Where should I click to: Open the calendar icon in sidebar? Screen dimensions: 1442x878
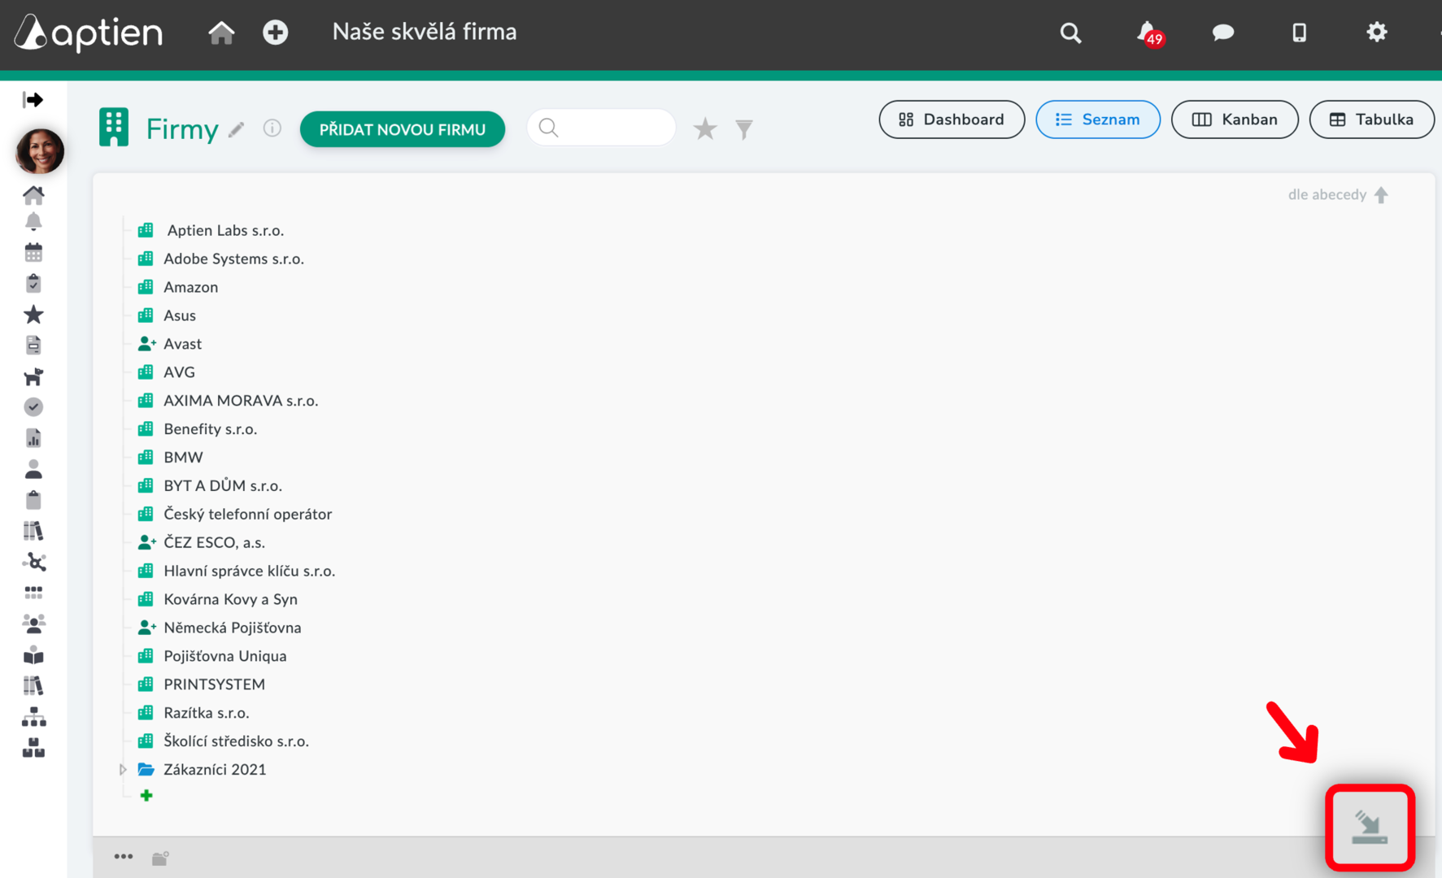coord(33,253)
